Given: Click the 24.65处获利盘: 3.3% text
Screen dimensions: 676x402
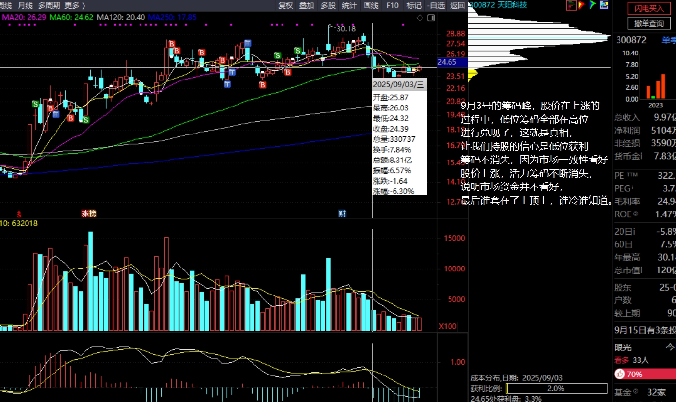Looking at the screenshot, I should pos(506,399).
